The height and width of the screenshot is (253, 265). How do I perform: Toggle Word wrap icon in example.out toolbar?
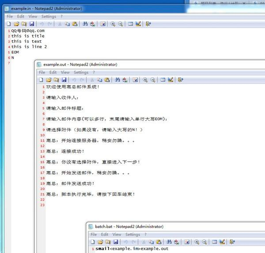coord(135,80)
